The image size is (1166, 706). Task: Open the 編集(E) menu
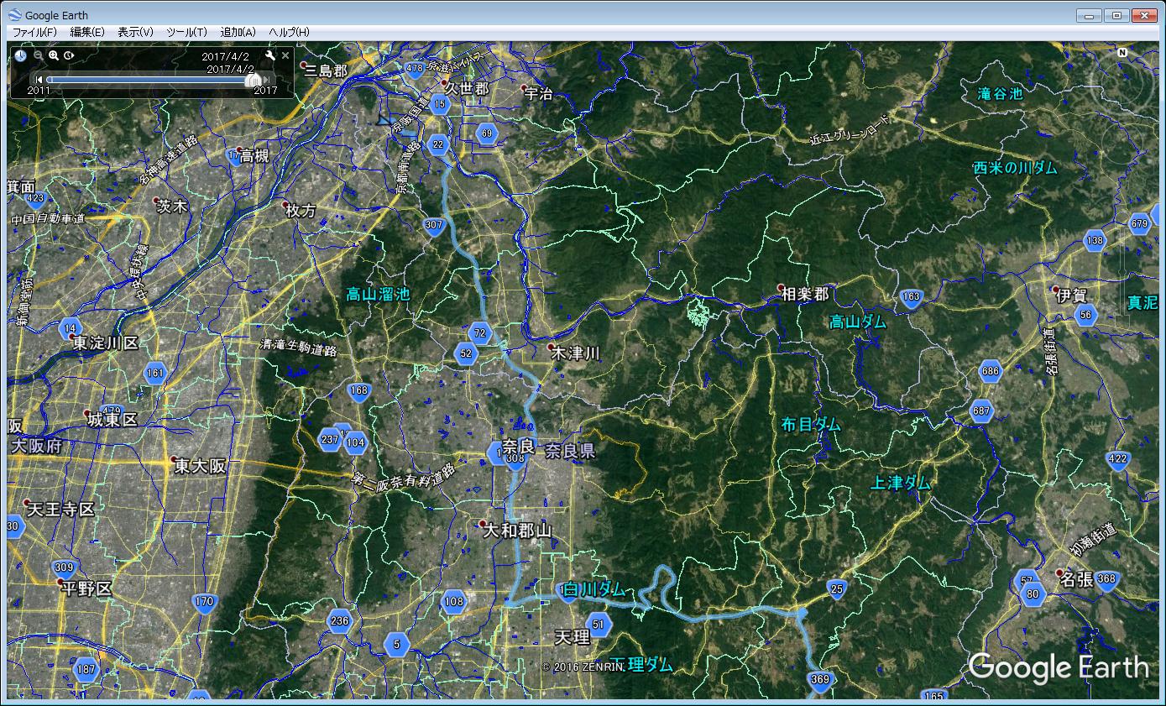[x=87, y=32]
